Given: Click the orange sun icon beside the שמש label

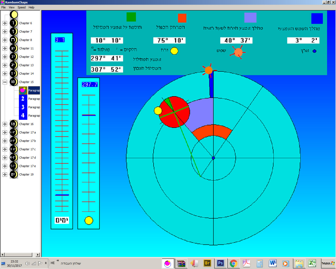Looking at the screenshot, I should point(238,52).
